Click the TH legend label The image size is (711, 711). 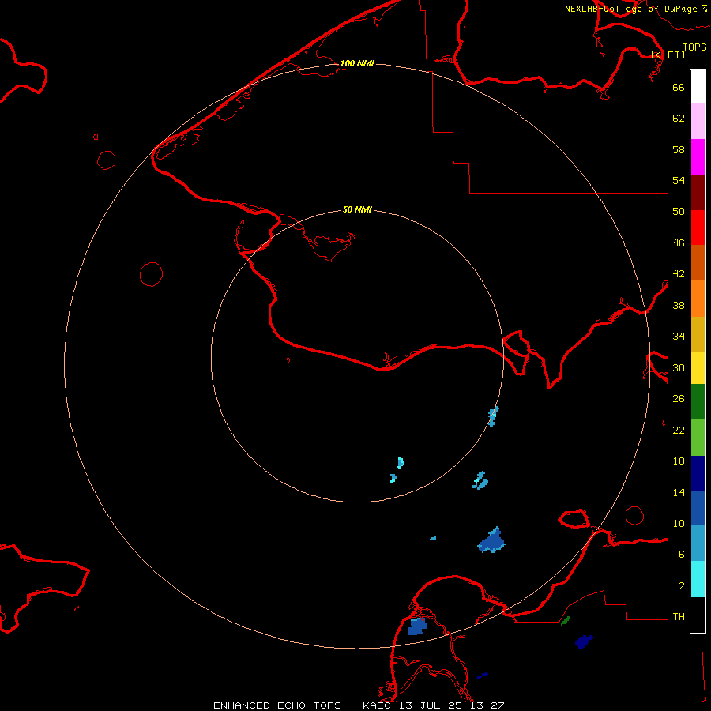[x=679, y=617]
